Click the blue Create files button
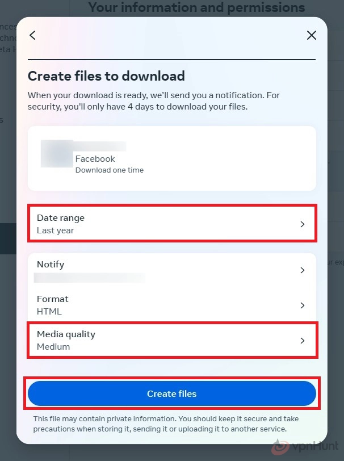 point(171,393)
